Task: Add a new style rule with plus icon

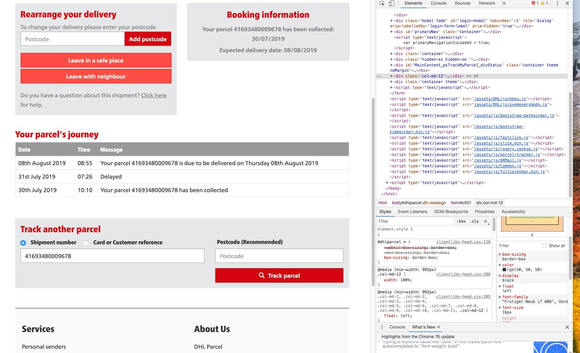Action: tap(485, 221)
